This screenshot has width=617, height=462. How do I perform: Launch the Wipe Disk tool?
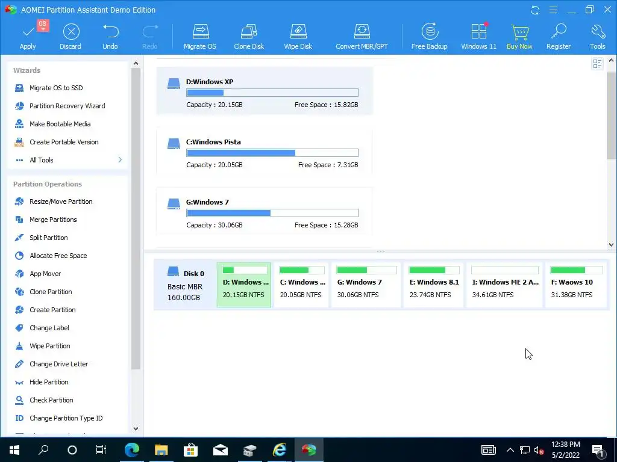pos(298,37)
